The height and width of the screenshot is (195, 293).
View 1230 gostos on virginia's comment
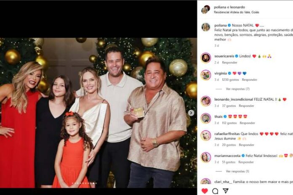(230, 79)
